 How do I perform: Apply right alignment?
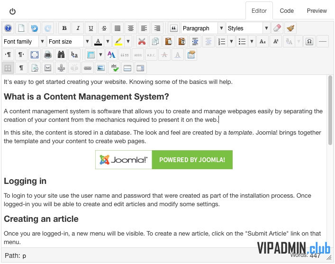pyautogui.click(x=157, y=28)
